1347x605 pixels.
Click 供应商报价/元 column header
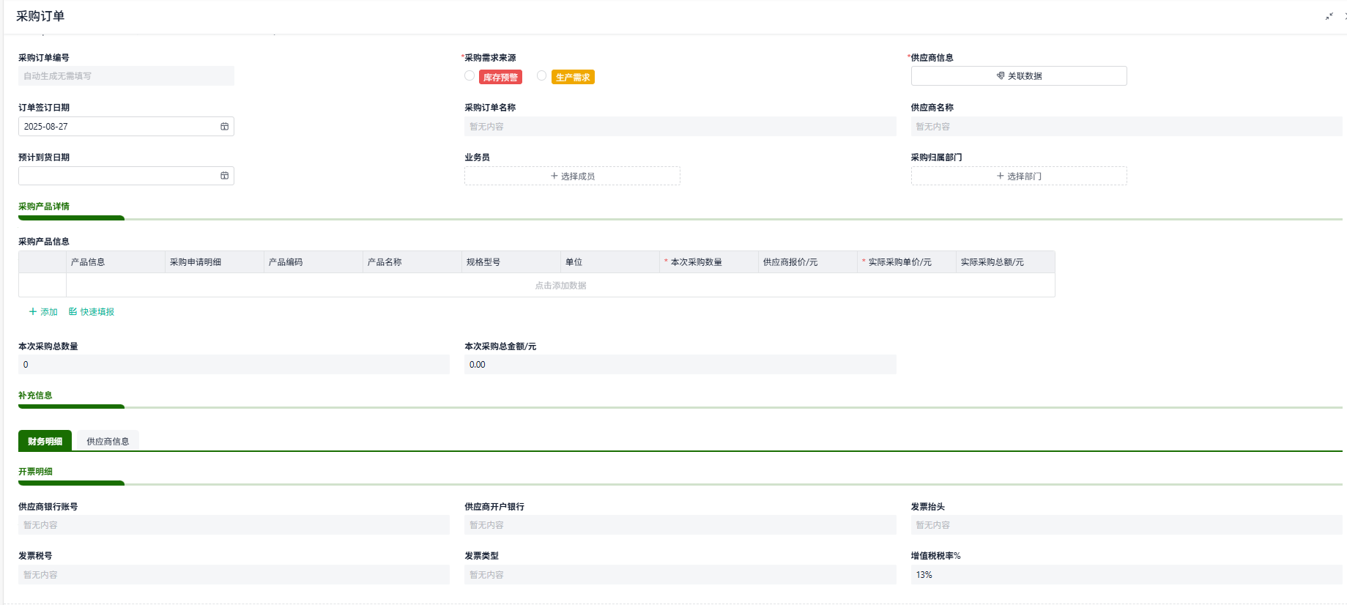808,262
